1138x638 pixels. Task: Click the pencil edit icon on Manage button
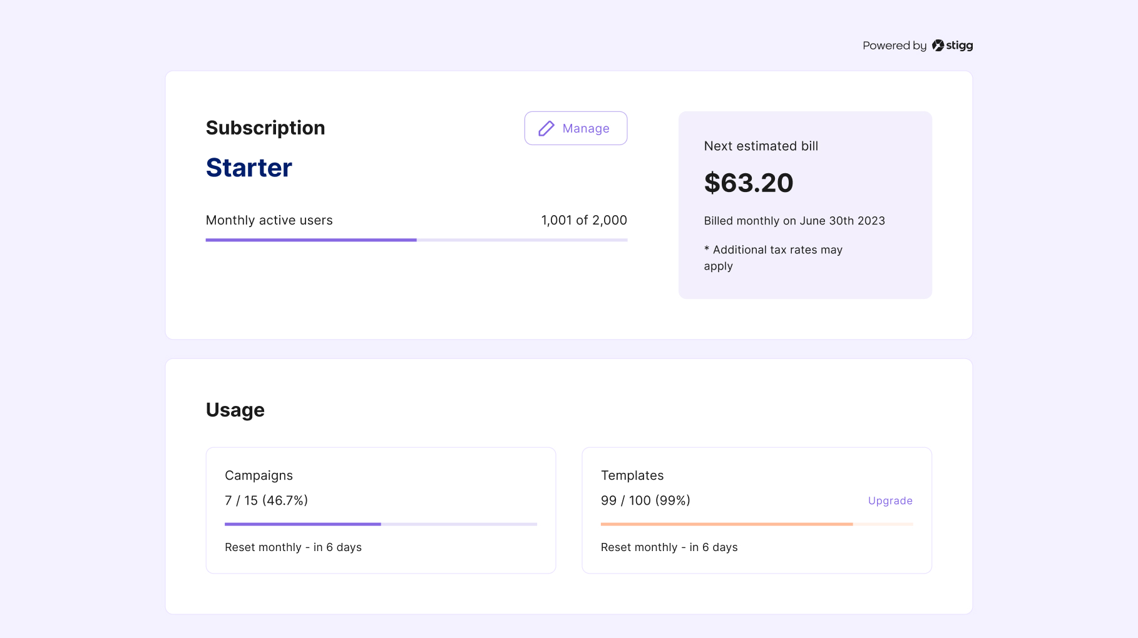tap(546, 128)
